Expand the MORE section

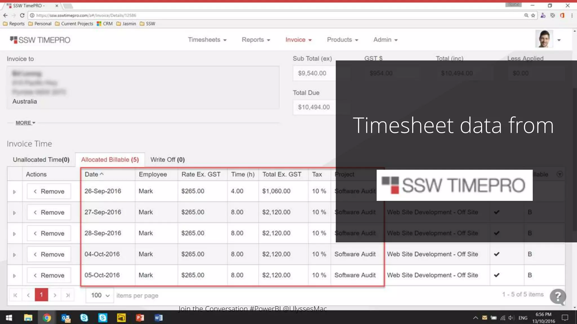[25, 123]
